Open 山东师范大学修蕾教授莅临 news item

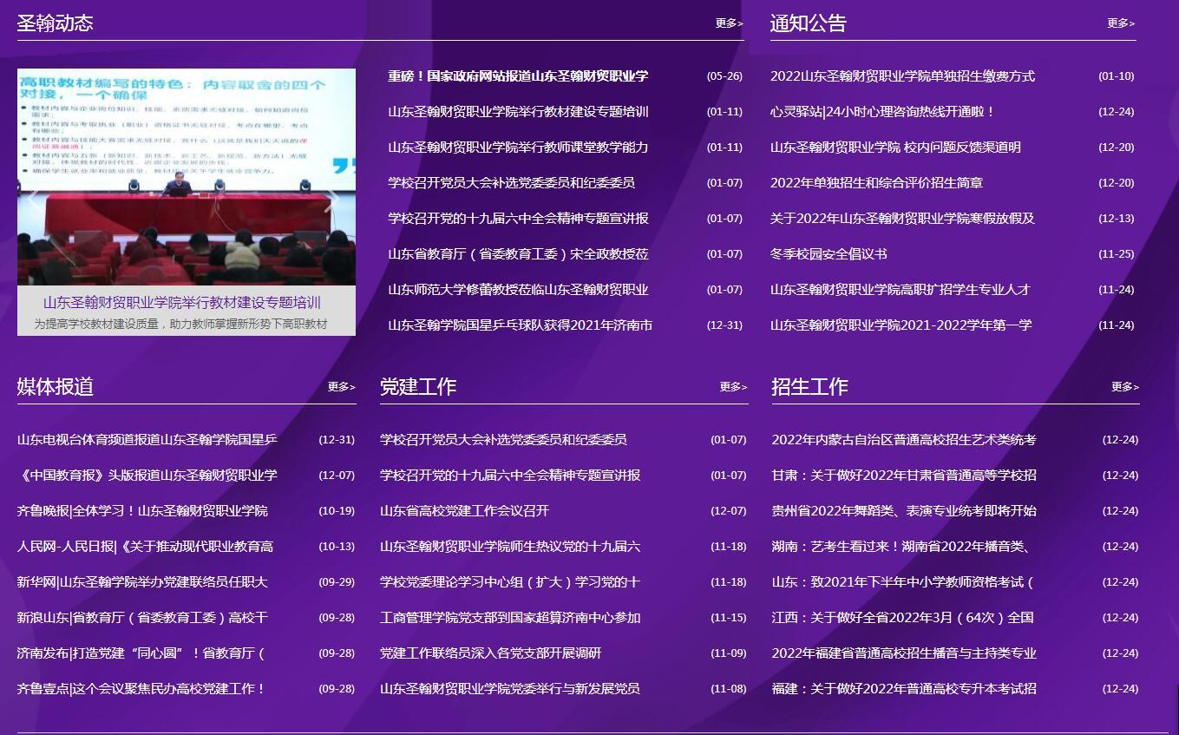(518, 290)
